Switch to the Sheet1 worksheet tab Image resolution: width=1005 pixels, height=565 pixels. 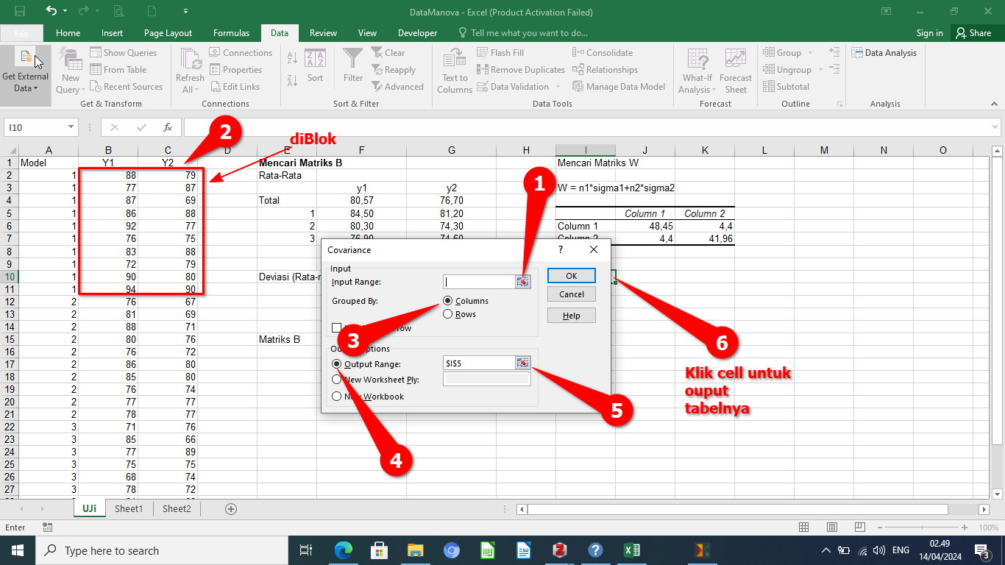click(129, 508)
